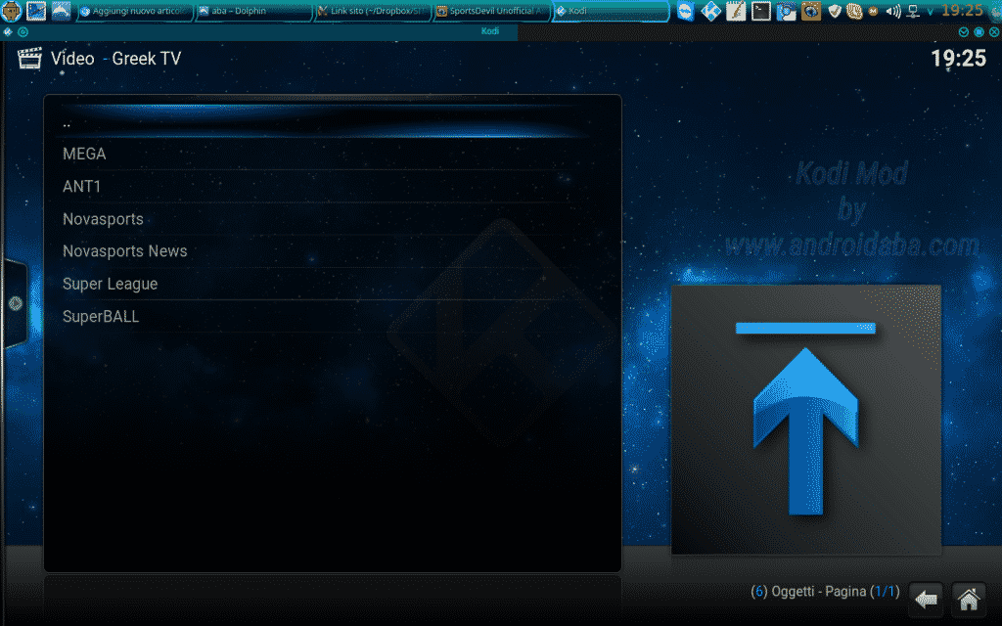Click the Video clapperboard icon in header
The width and height of the screenshot is (1002, 626).
(29, 58)
